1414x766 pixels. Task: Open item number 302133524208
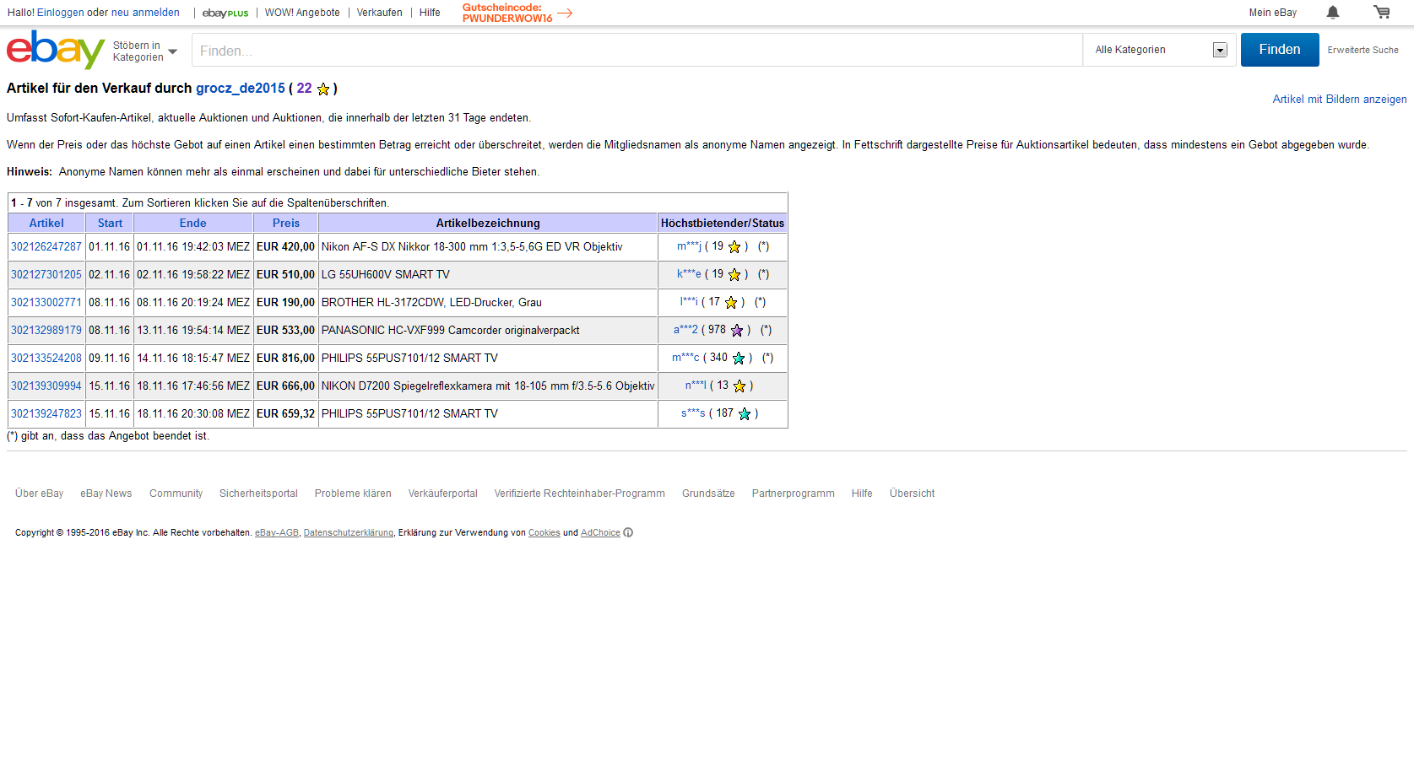coord(46,359)
